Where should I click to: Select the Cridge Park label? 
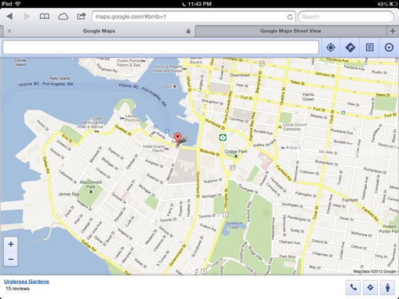[x=236, y=151]
